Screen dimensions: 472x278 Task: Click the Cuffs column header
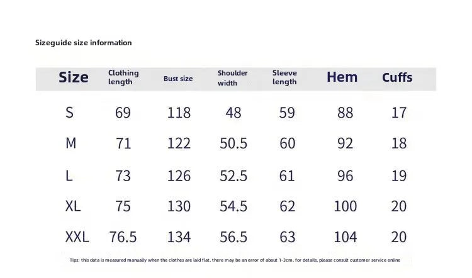tap(397, 77)
